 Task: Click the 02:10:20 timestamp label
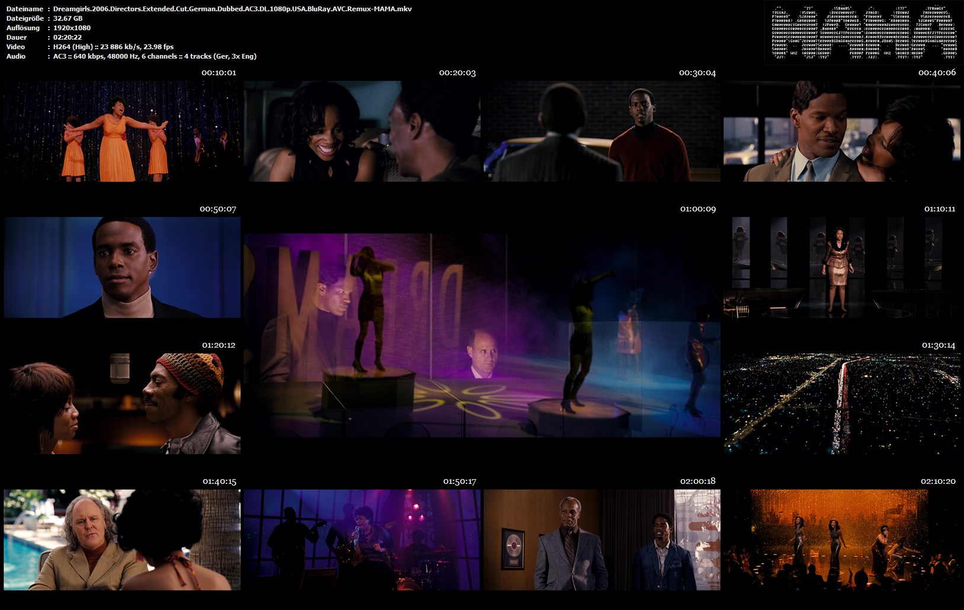point(938,481)
